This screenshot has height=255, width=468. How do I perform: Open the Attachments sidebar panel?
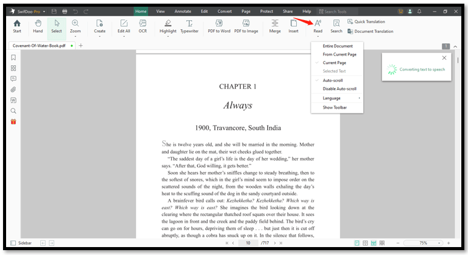[13, 90]
